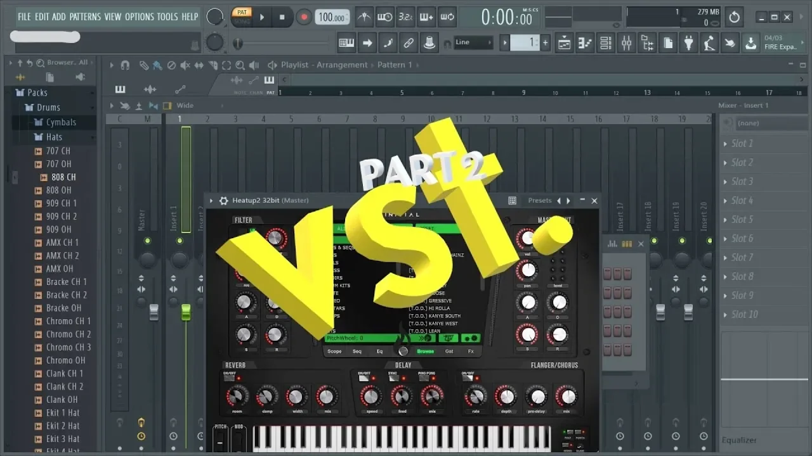Click the typing keyboard to piano icon
Viewport: 812px width, 456px height.
346,43
